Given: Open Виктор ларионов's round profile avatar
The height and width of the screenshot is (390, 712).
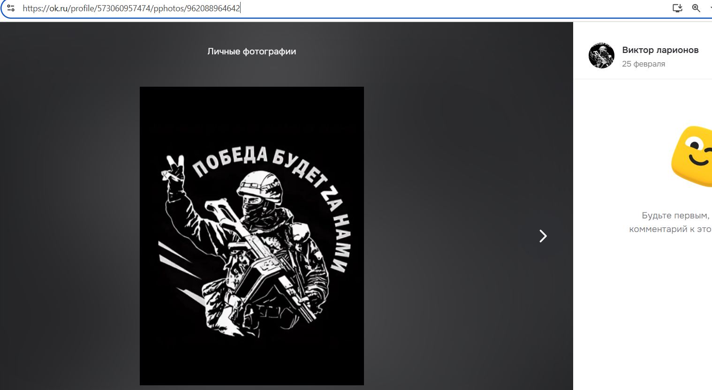Looking at the screenshot, I should click(x=601, y=55).
